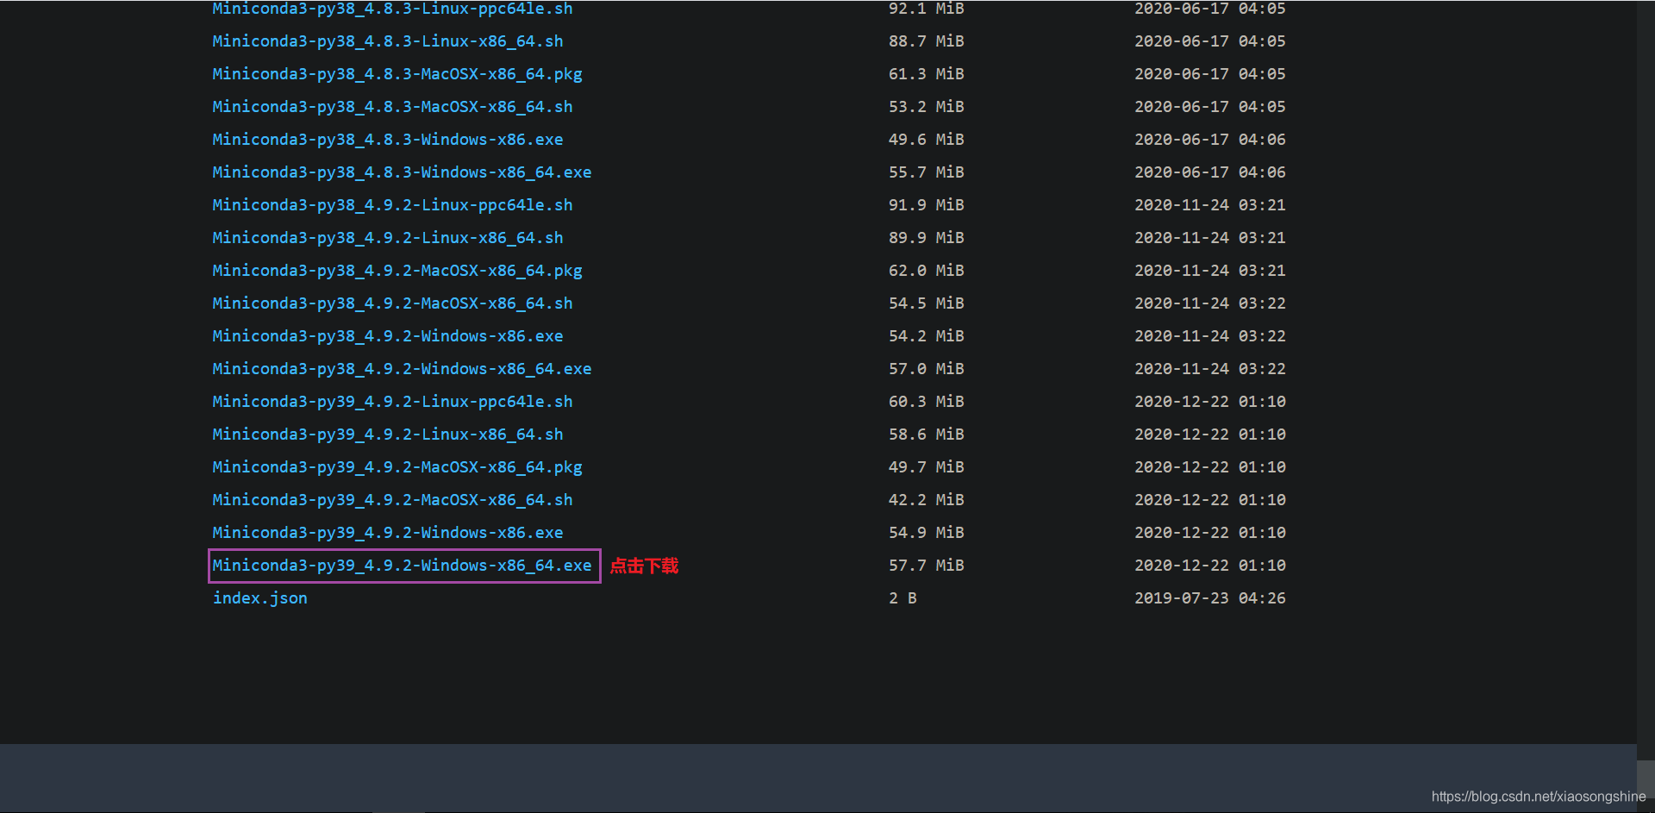This screenshot has height=813, width=1655.
Task: Click the 91.9 MiB size value
Action: (927, 205)
